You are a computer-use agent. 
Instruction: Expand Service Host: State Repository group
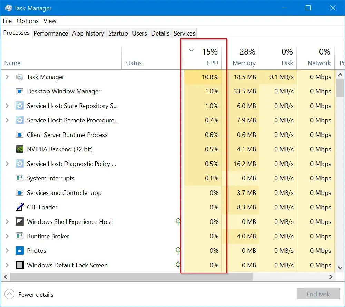coord(7,106)
